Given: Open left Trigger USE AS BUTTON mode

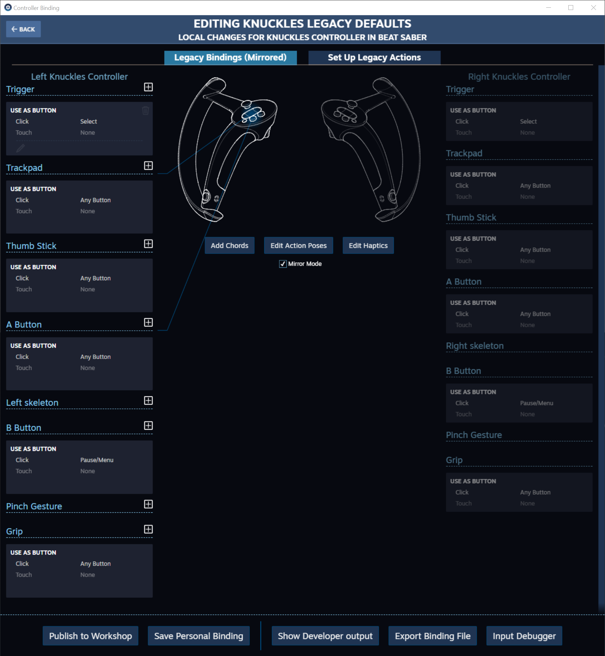Looking at the screenshot, I should [33, 111].
